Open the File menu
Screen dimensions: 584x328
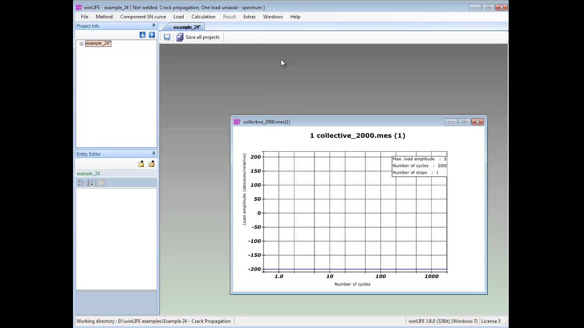click(x=84, y=17)
